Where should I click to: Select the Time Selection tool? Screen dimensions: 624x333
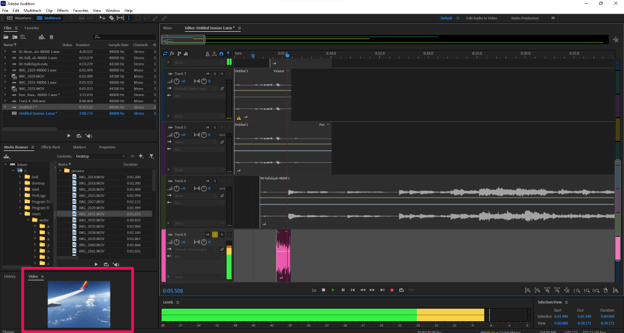[x=129, y=18]
